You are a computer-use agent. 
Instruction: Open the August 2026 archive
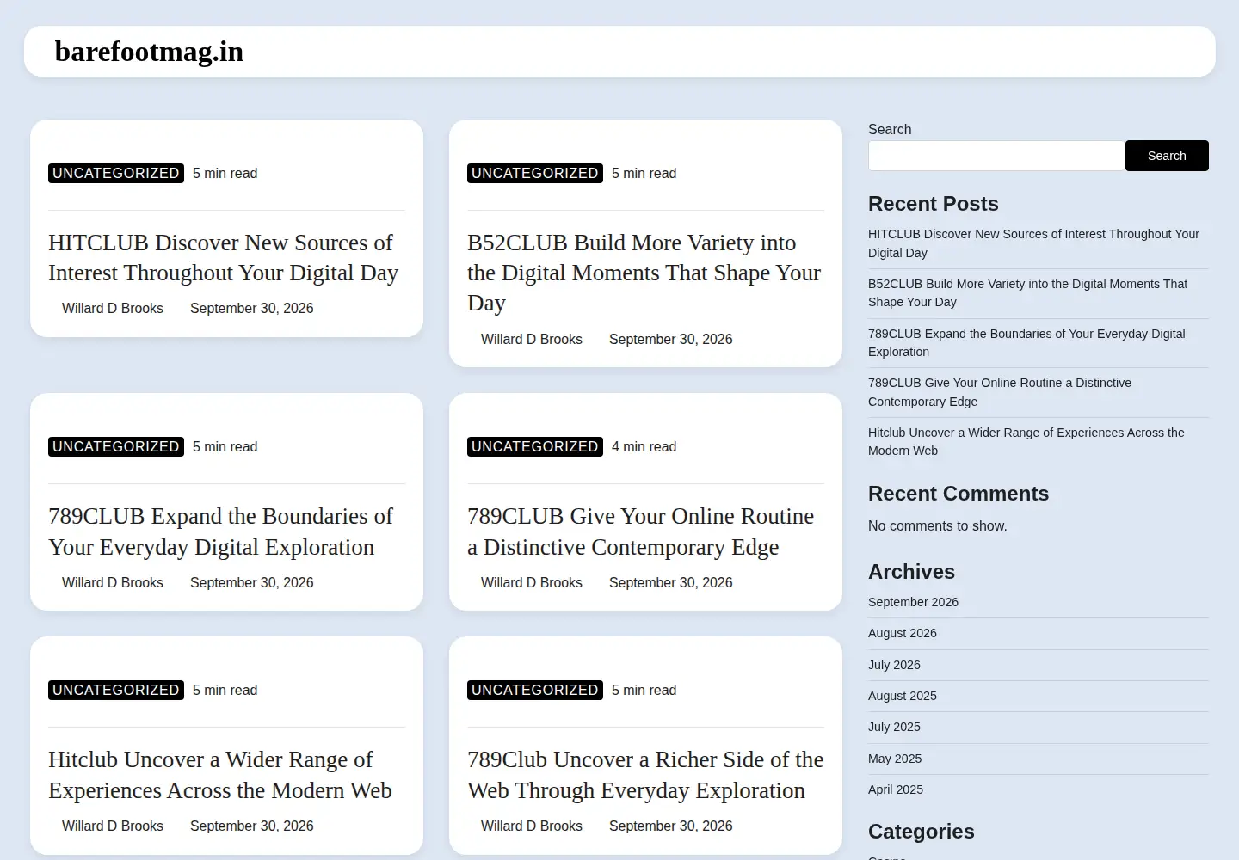tap(903, 633)
